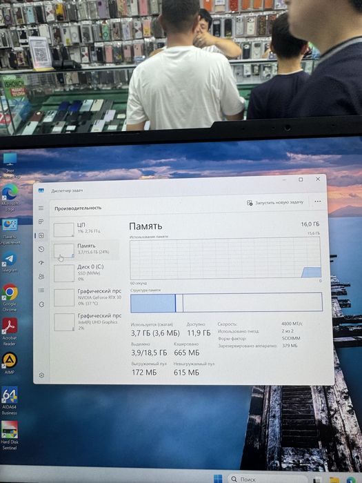Maximize the Task Manager window
Viewport: 362px width, 483px height.
(x=301, y=179)
